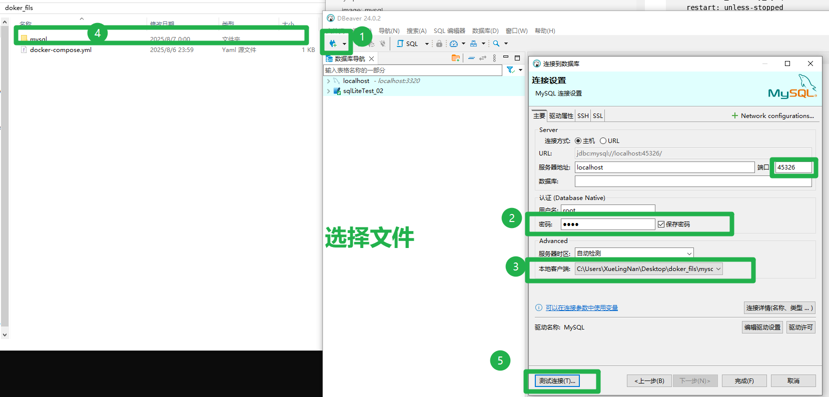
Task: Click the create new folder icon in navigator
Action: coord(456,58)
